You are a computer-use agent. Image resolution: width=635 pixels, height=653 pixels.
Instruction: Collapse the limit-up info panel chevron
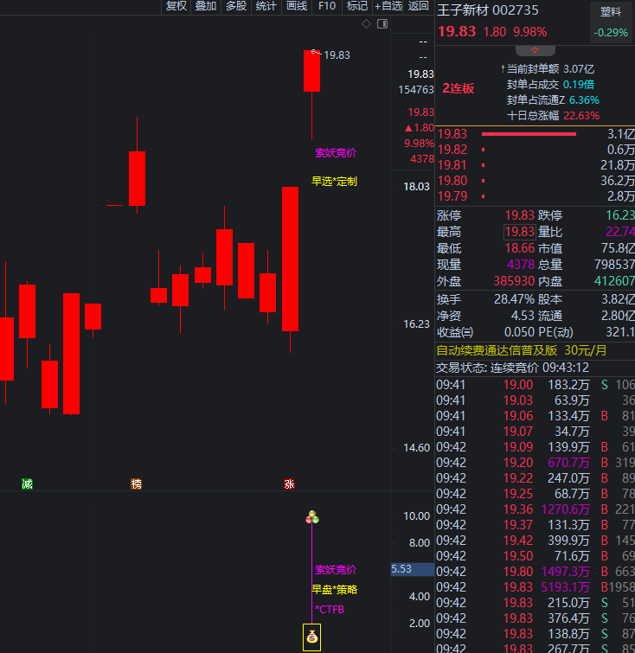(535, 51)
